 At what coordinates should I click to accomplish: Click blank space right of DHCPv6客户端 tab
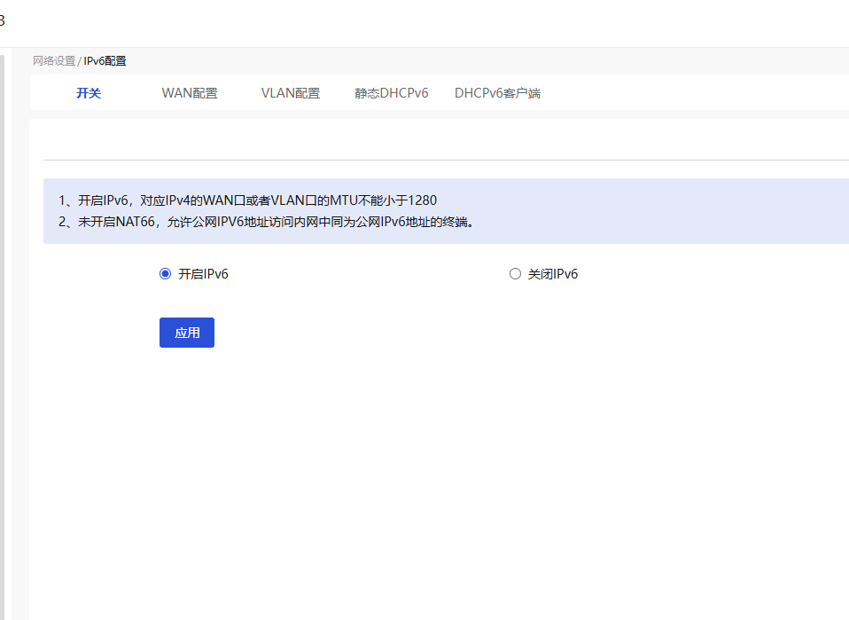(x=691, y=93)
